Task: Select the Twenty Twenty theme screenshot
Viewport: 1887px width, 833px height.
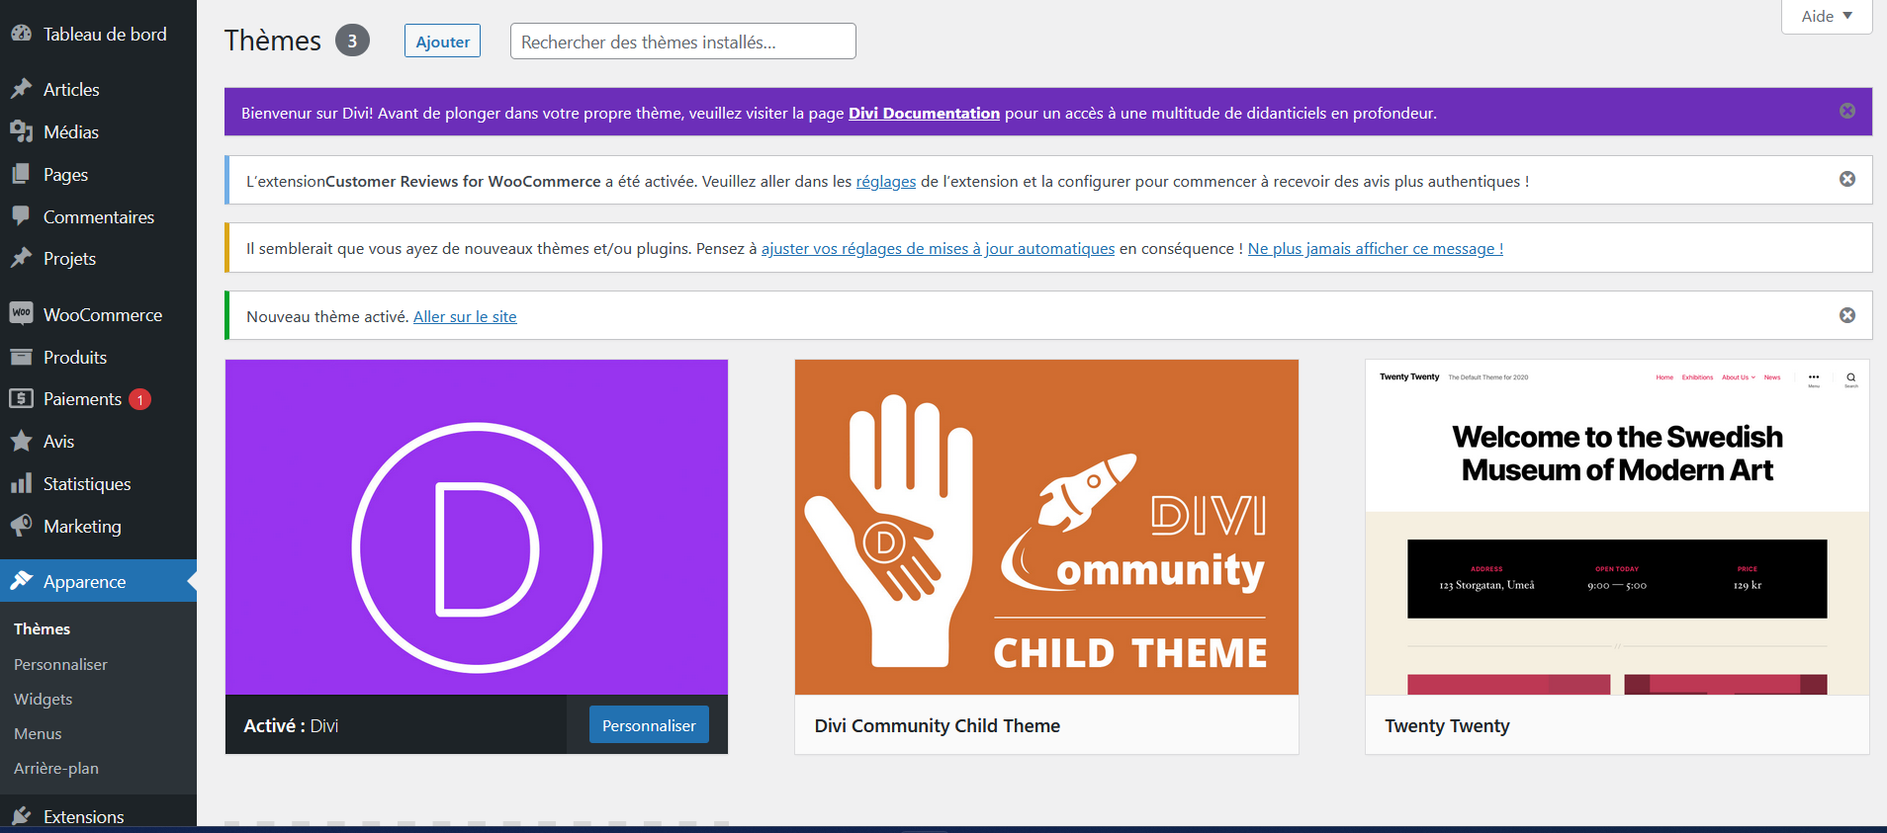Action: click(x=1617, y=527)
